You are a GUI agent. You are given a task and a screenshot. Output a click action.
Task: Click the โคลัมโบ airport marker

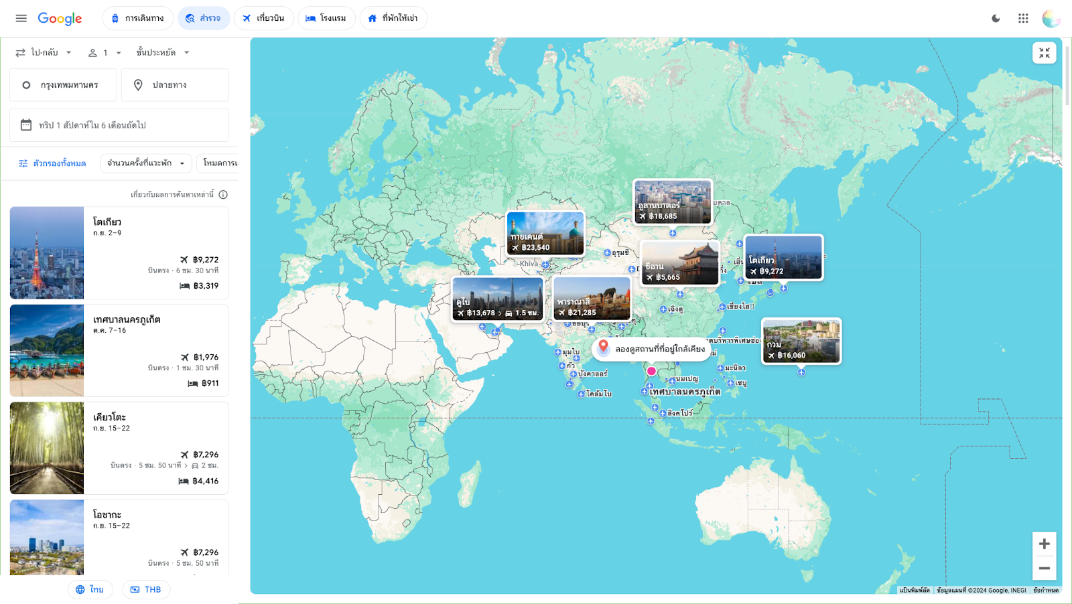coord(582,394)
